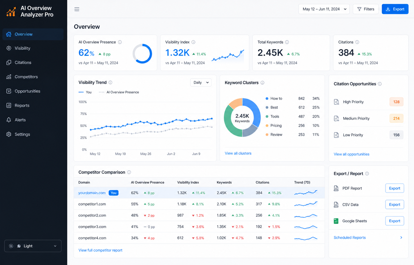The image size is (414, 265).
Task: Click the hamburger menu icon
Action: pos(77,9)
